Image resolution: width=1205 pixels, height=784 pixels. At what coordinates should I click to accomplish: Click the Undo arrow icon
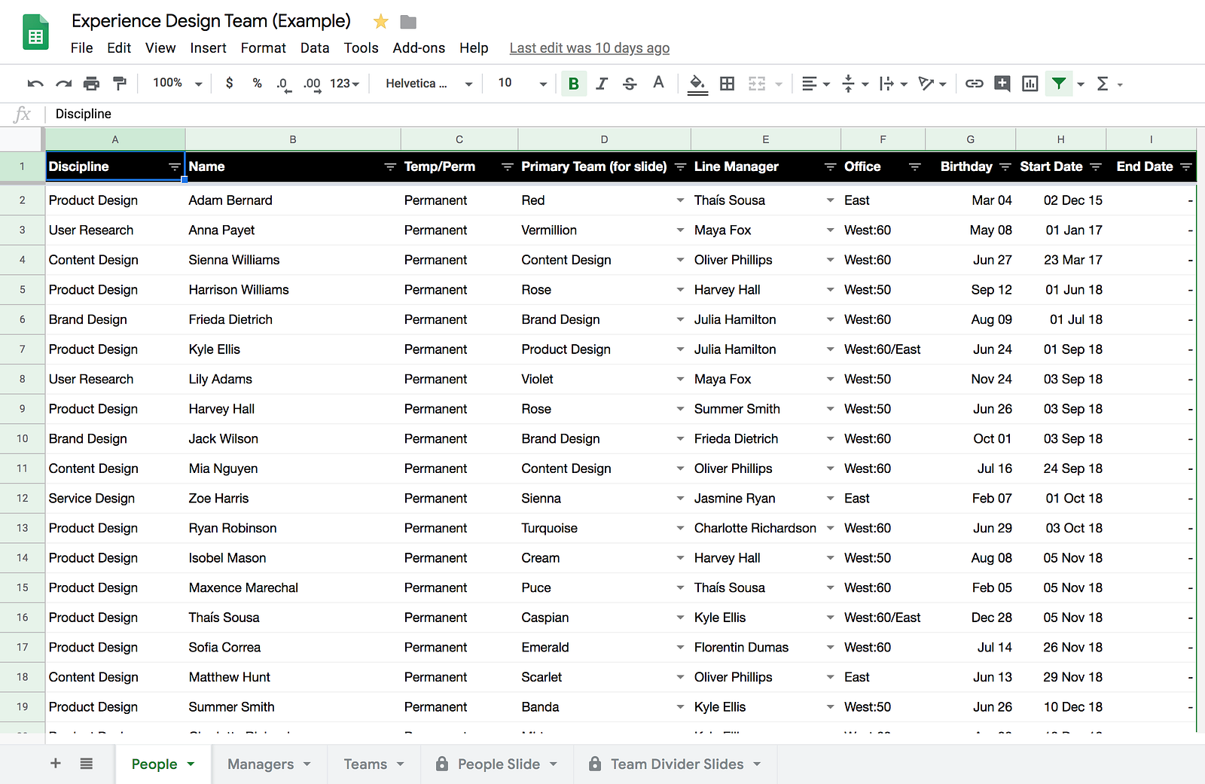click(x=35, y=84)
